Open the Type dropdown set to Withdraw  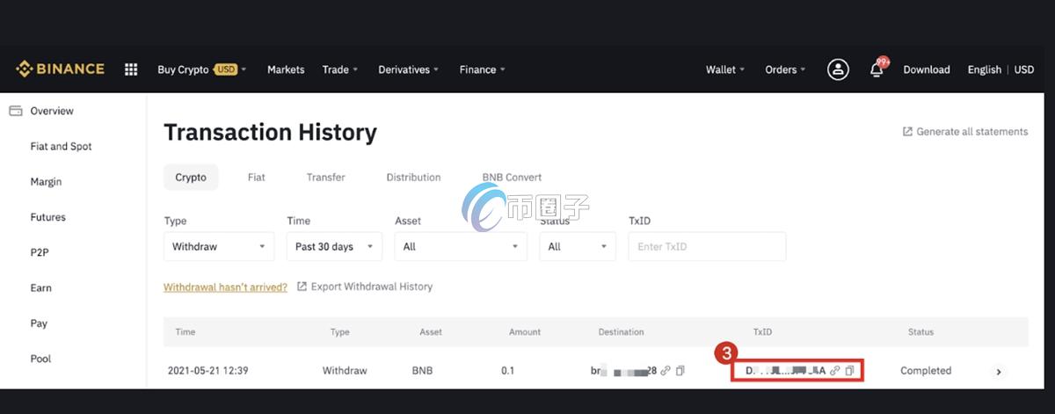(x=218, y=247)
